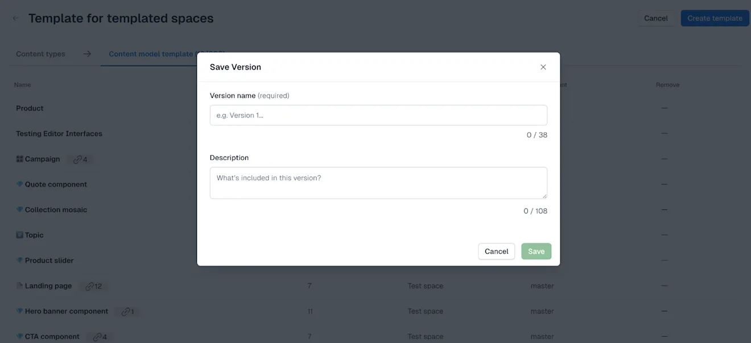751x343 pixels.
Task: Click the back arrow beside page title
Action: [15, 17]
